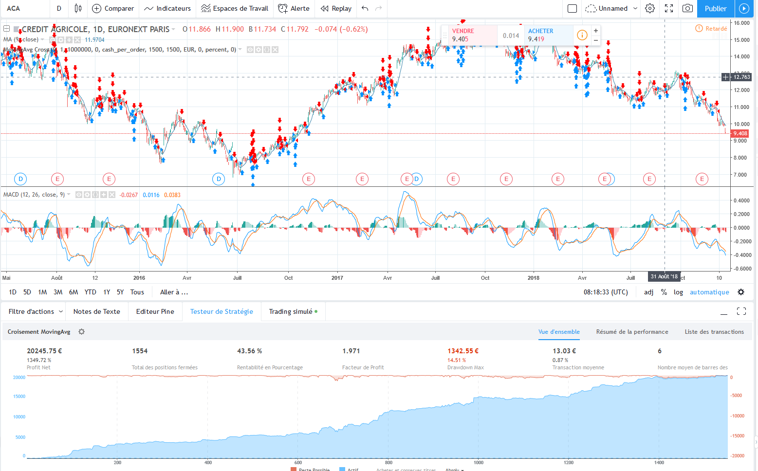Screen dimensions: 758x471
Task: Click the play button beside Publier
Action: pyautogui.click(x=743, y=8)
